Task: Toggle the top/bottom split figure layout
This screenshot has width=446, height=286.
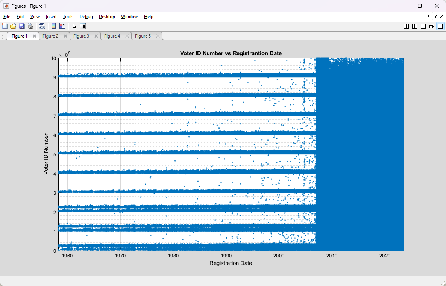Action: point(423,26)
